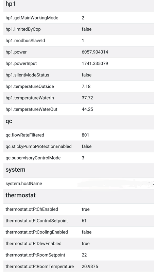Select the thermostat.otFtDhwEnabled row
154x273 pixels.
pyautogui.click(x=79, y=243)
